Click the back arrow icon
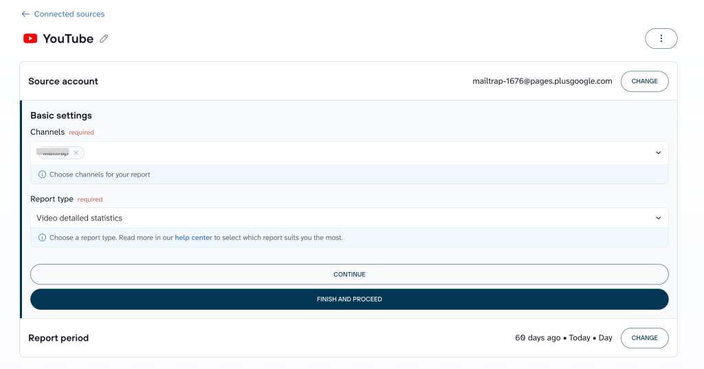This screenshot has width=704, height=369. click(25, 14)
